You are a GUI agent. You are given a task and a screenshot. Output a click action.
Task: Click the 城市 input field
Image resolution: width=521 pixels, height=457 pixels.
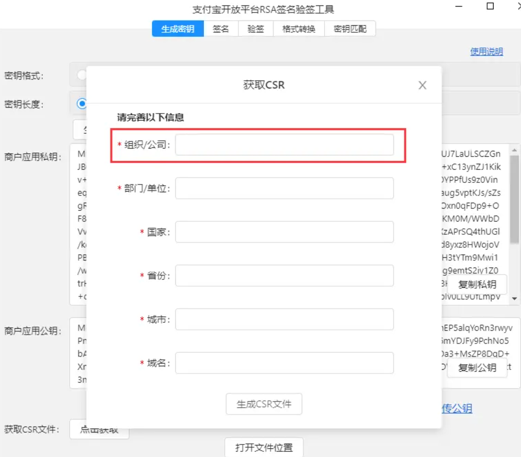284,319
